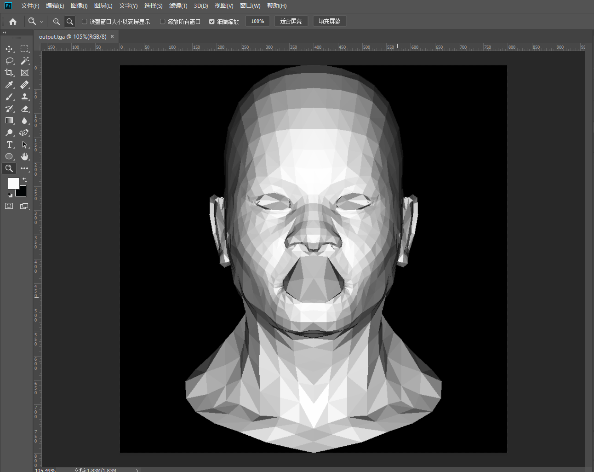Open the 编辑(E) menu
Screen dimensions: 594x472
coord(55,6)
